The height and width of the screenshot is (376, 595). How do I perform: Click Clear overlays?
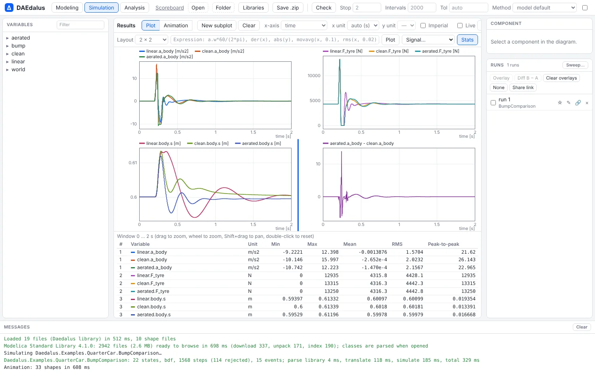click(561, 78)
